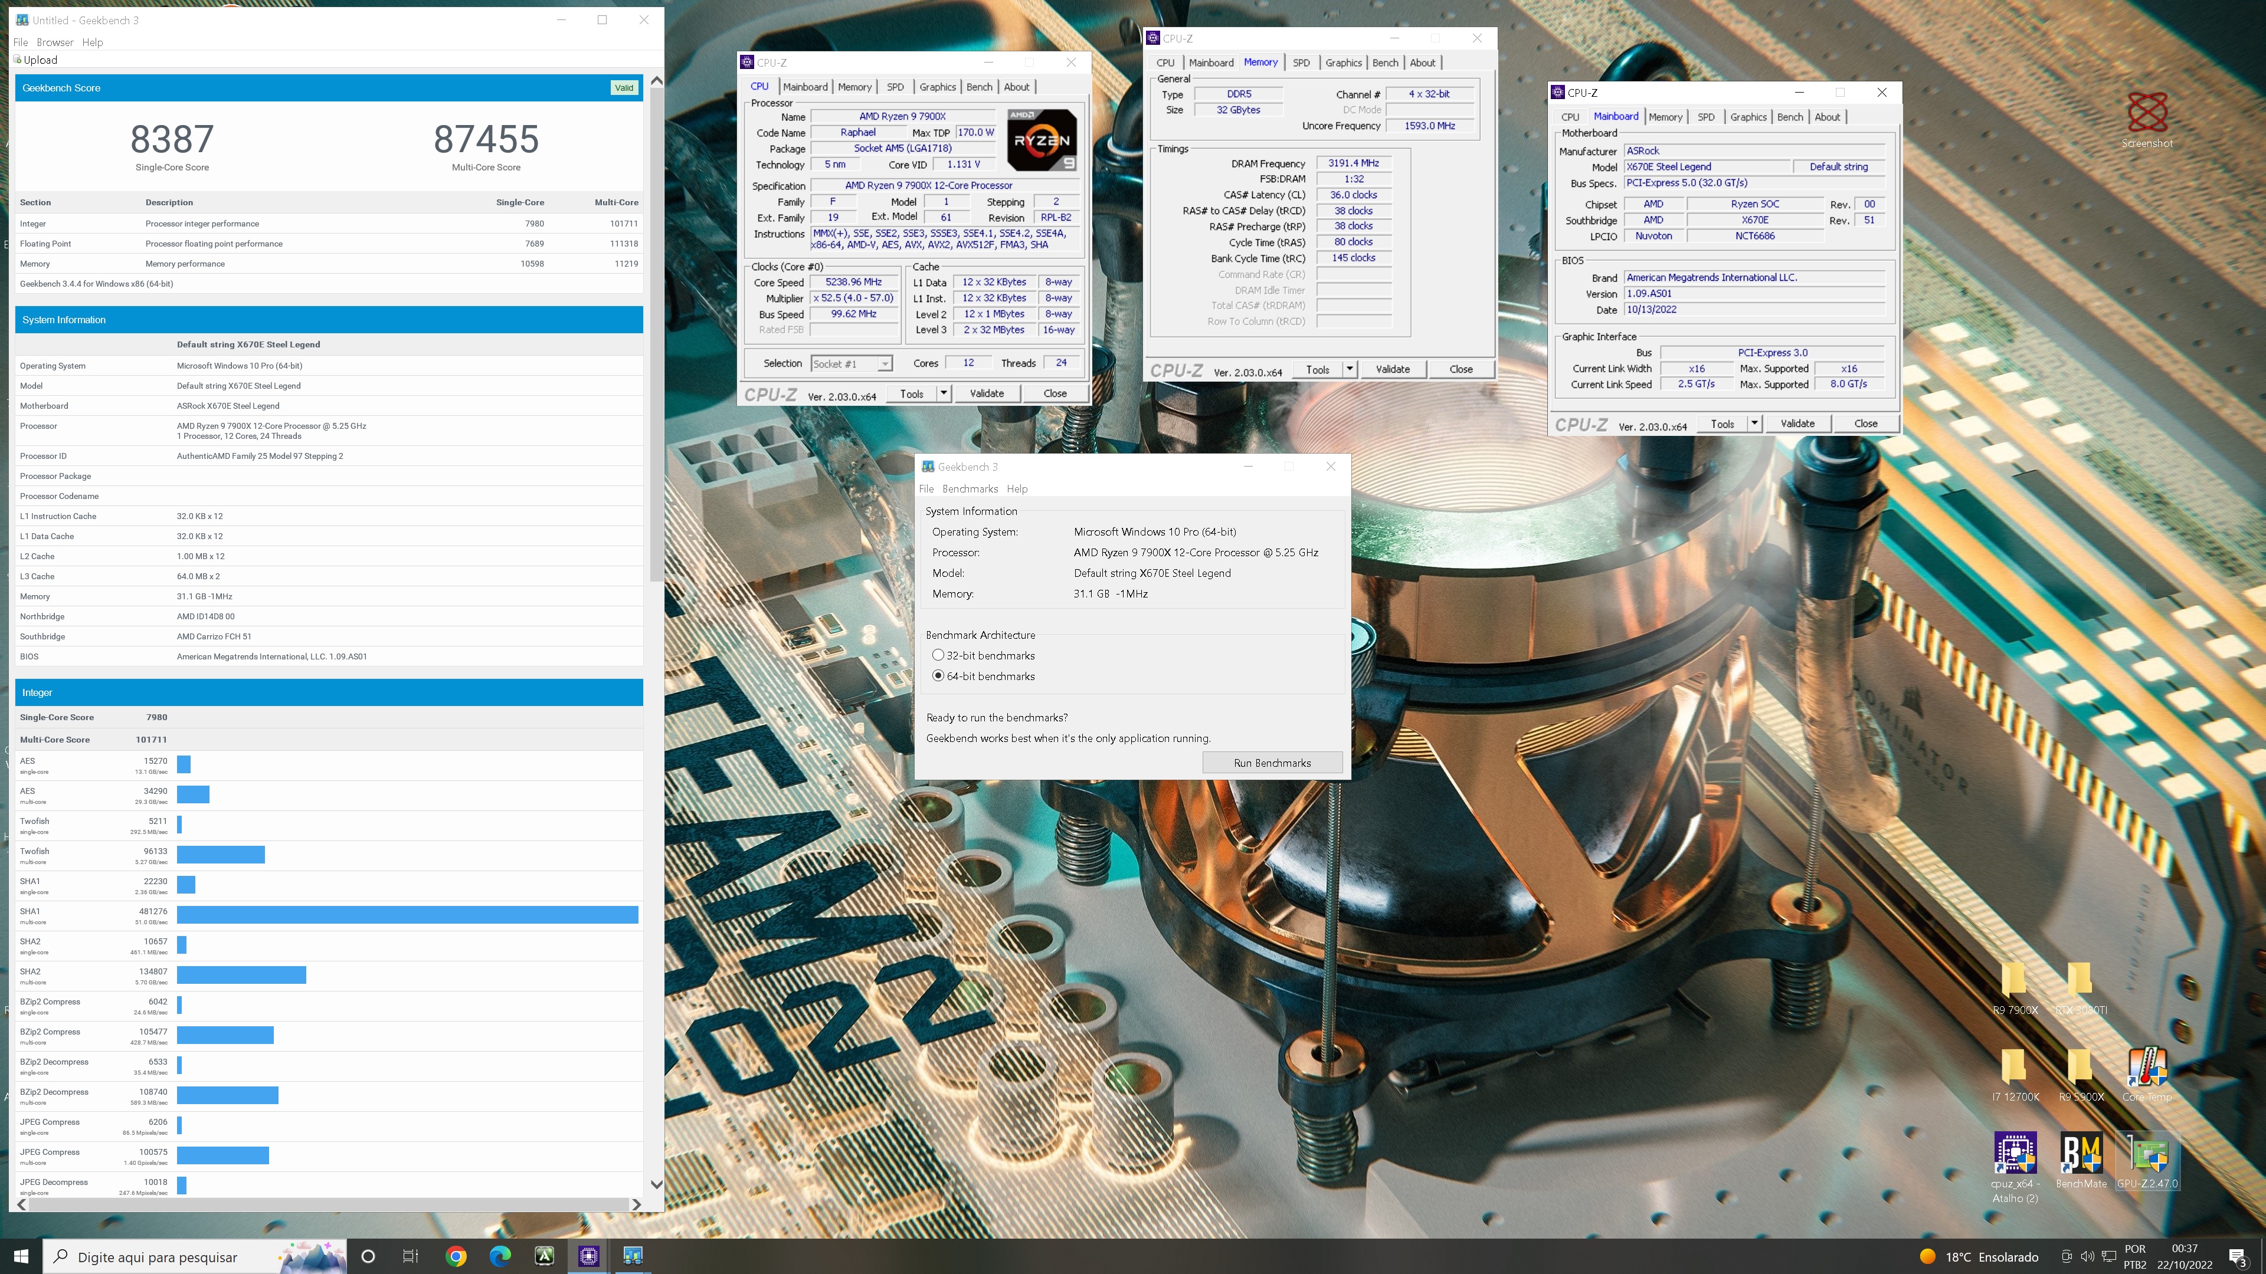Click Close in the CPU-Z CPU window
The height and width of the screenshot is (1274, 2266).
pyautogui.click(x=1055, y=393)
